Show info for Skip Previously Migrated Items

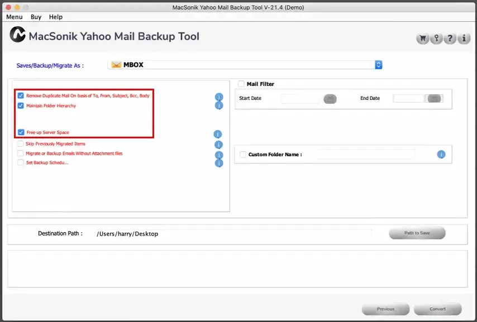pos(218,145)
